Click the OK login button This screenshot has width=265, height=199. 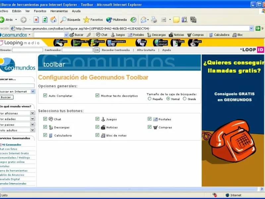pyautogui.click(x=97, y=50)
